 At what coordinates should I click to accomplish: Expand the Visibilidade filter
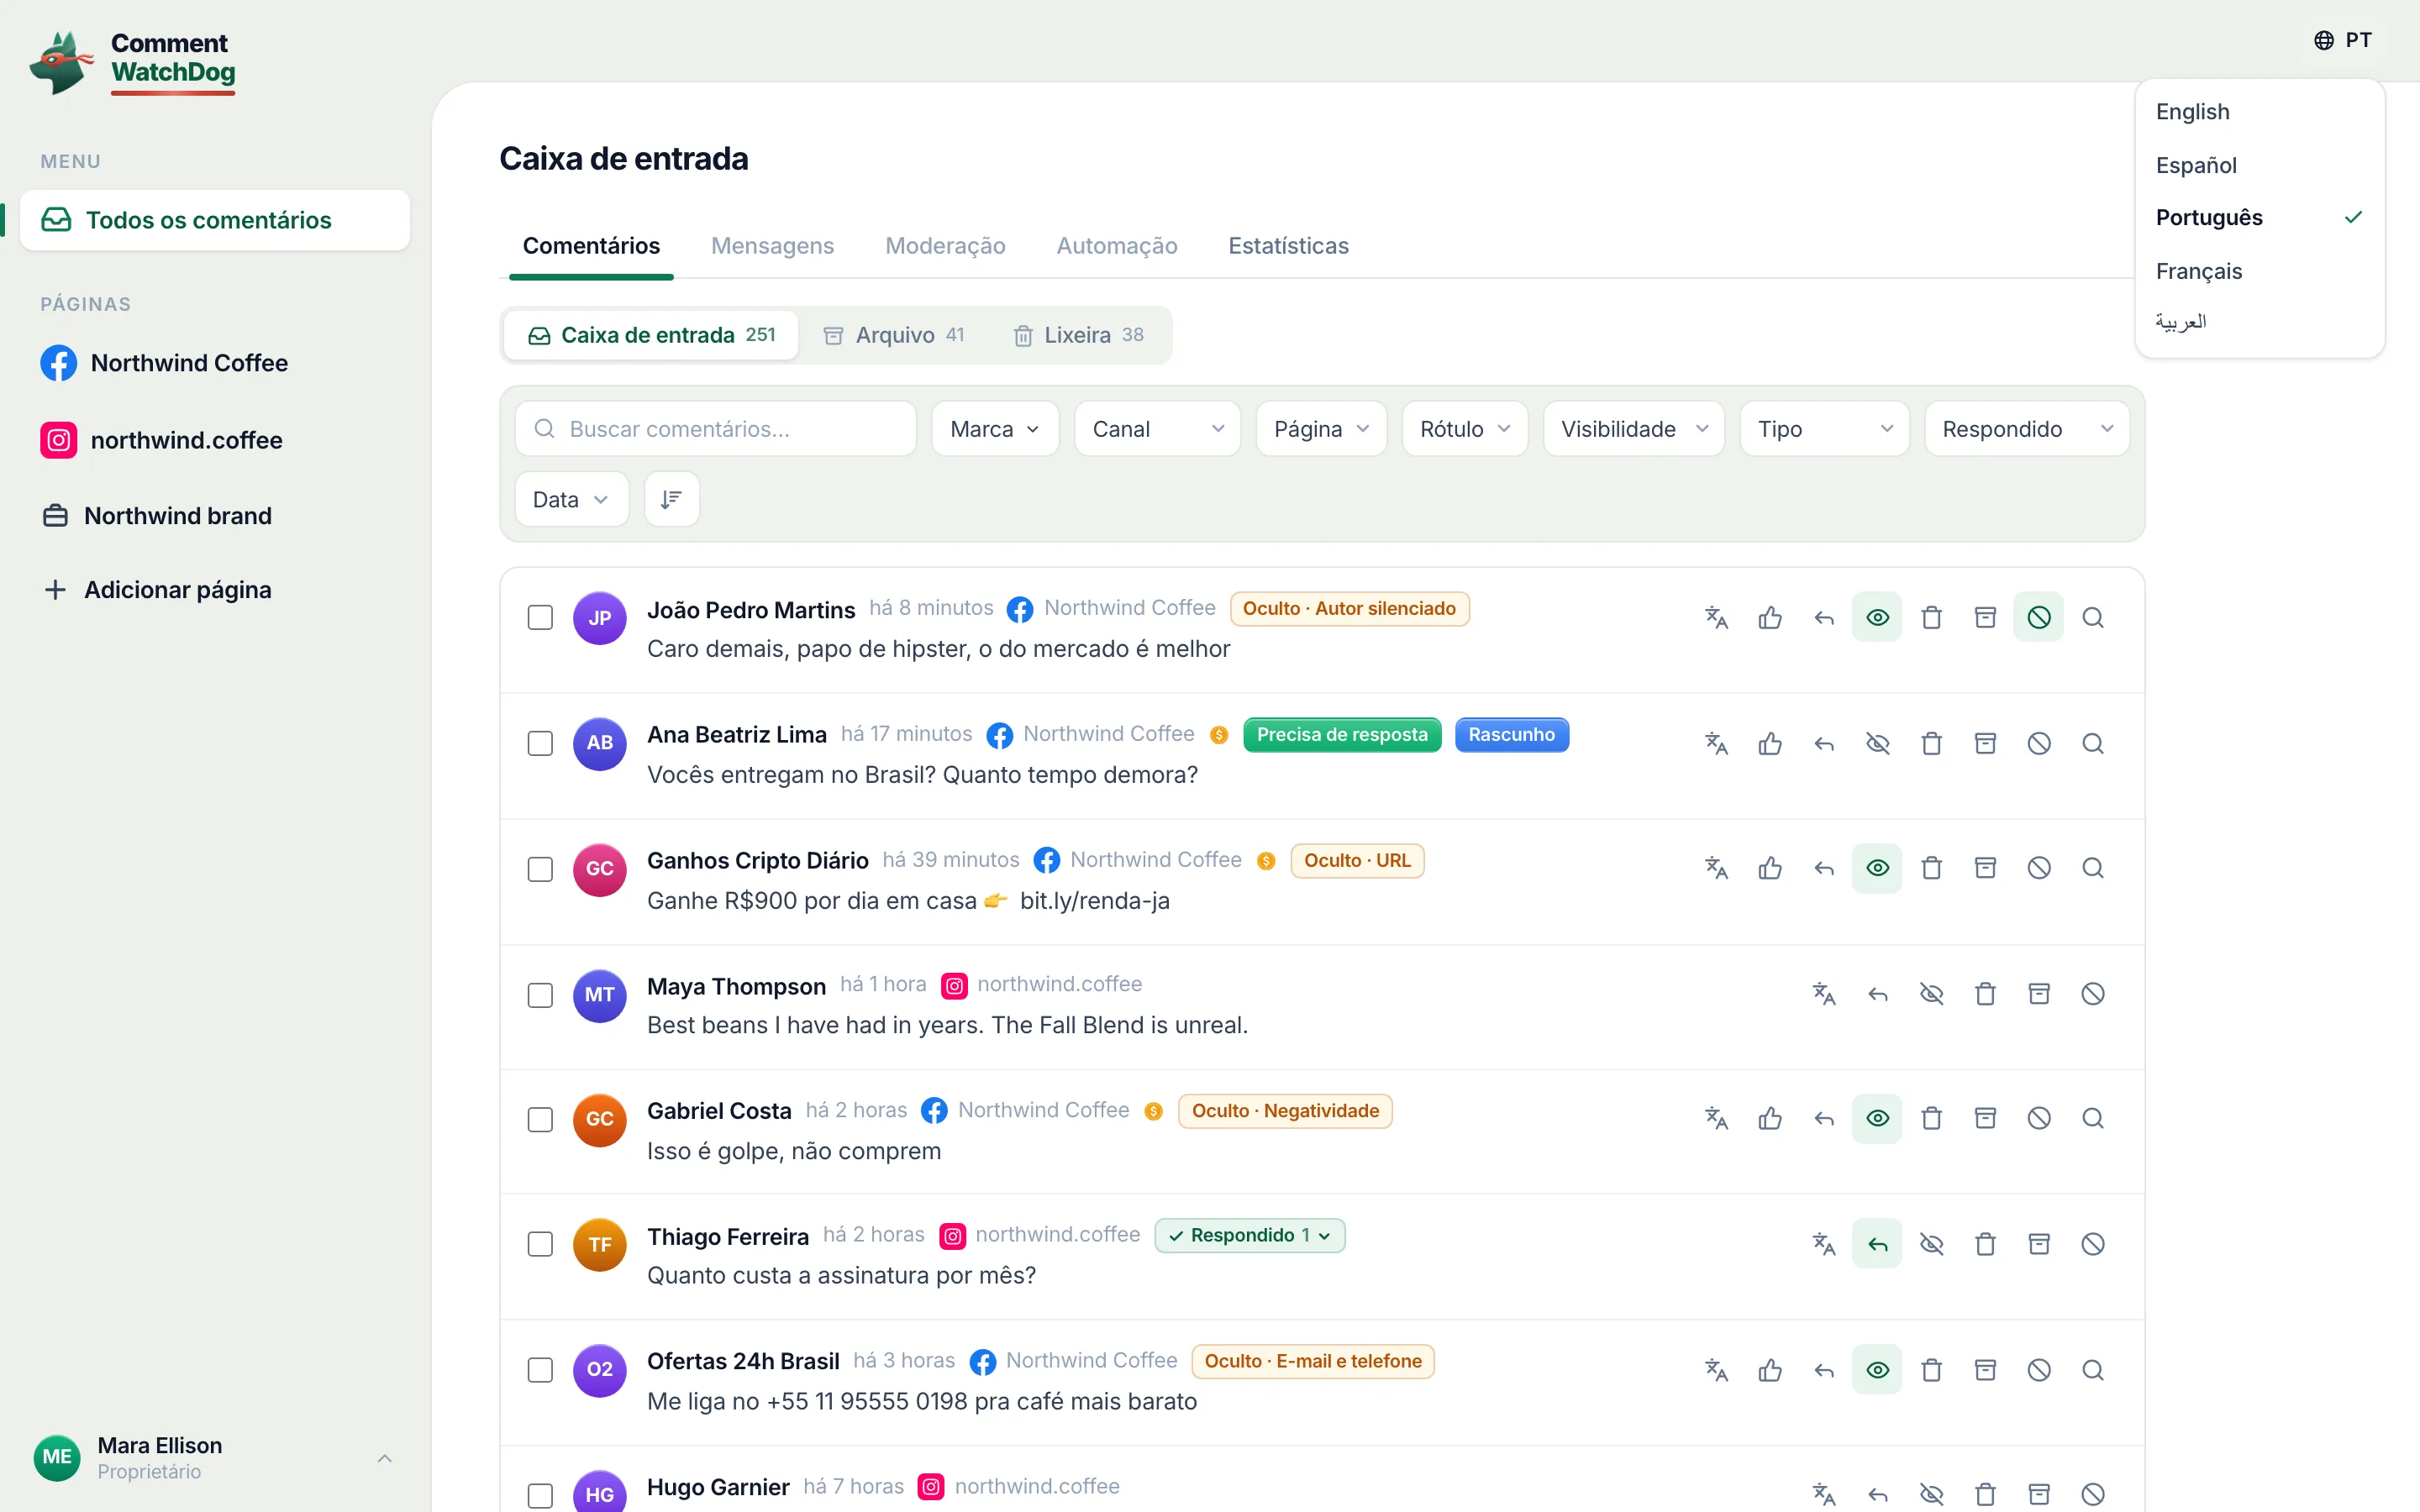[x=1634, y=429]
